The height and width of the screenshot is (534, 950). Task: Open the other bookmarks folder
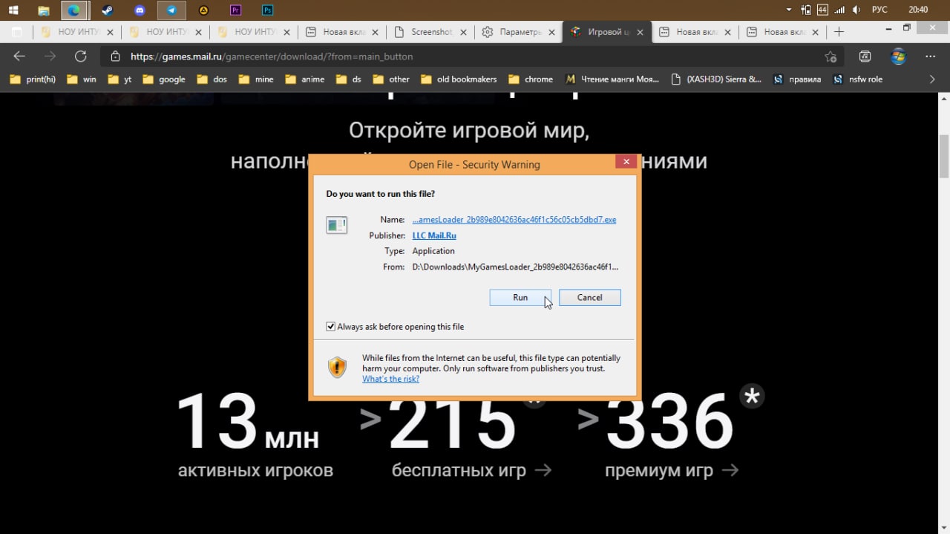click(x=391, y=79)
